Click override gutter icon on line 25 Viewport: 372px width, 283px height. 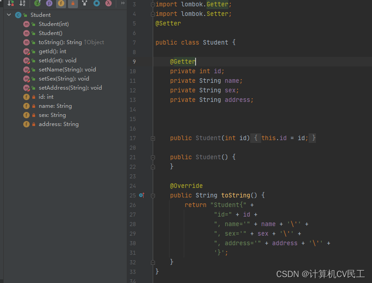142,195
